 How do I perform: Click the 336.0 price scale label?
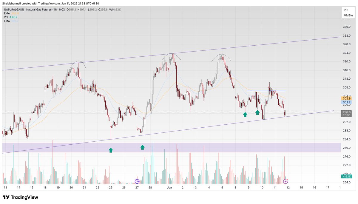[346, 27]
